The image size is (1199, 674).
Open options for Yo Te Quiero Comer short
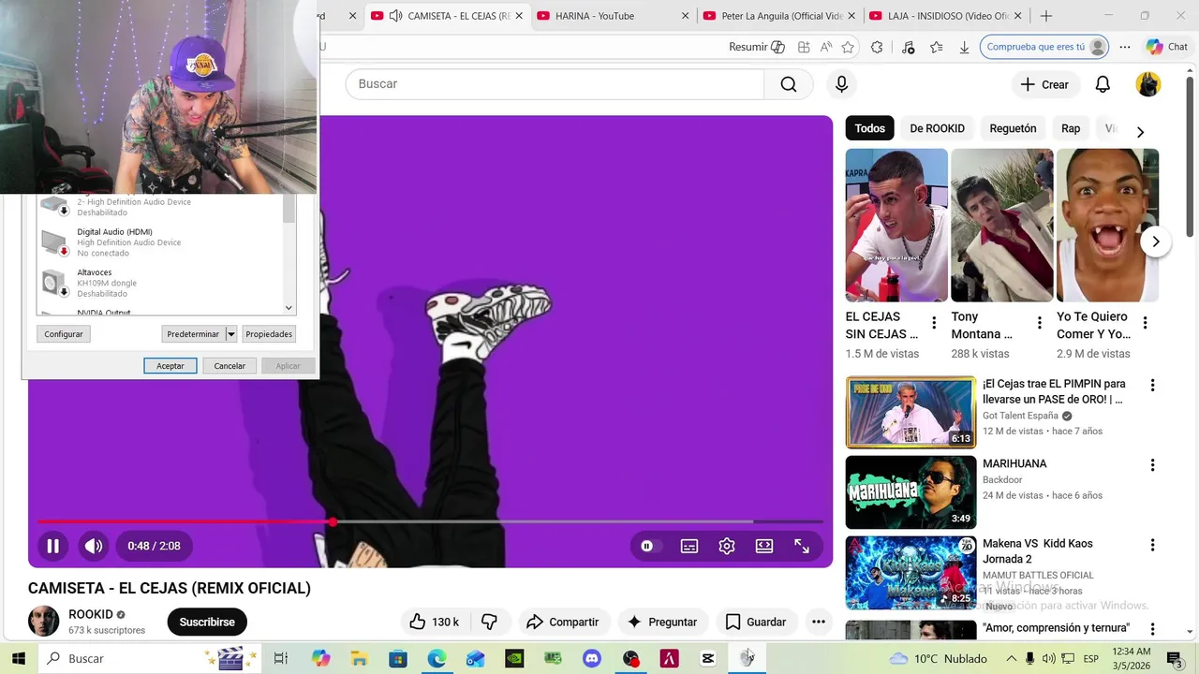click(1145, 323)
